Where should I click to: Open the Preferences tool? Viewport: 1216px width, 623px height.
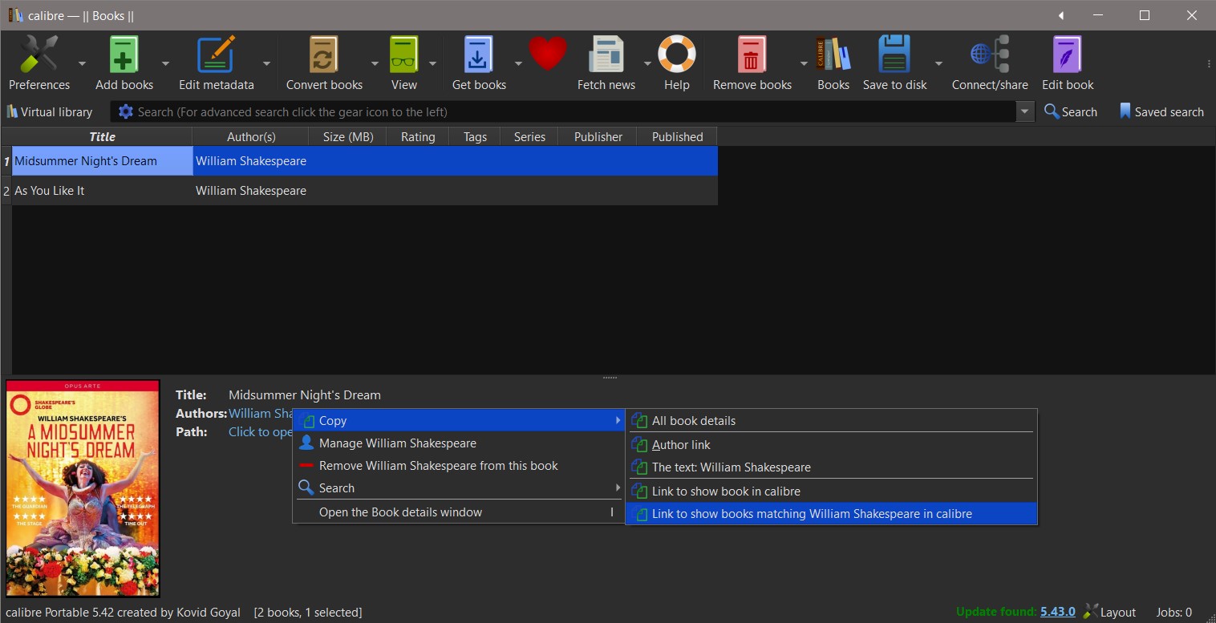[x=39, y=63]
